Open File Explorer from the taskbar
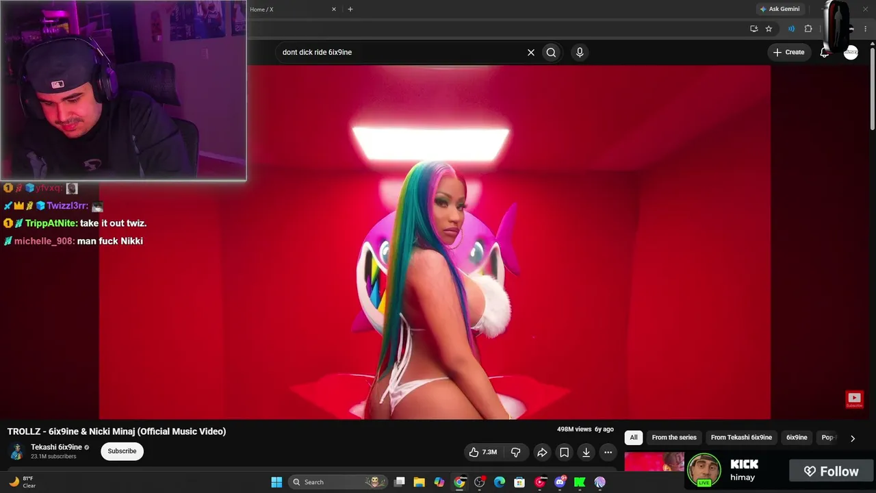This screenshot has height=493, width=876. [420, 482]
